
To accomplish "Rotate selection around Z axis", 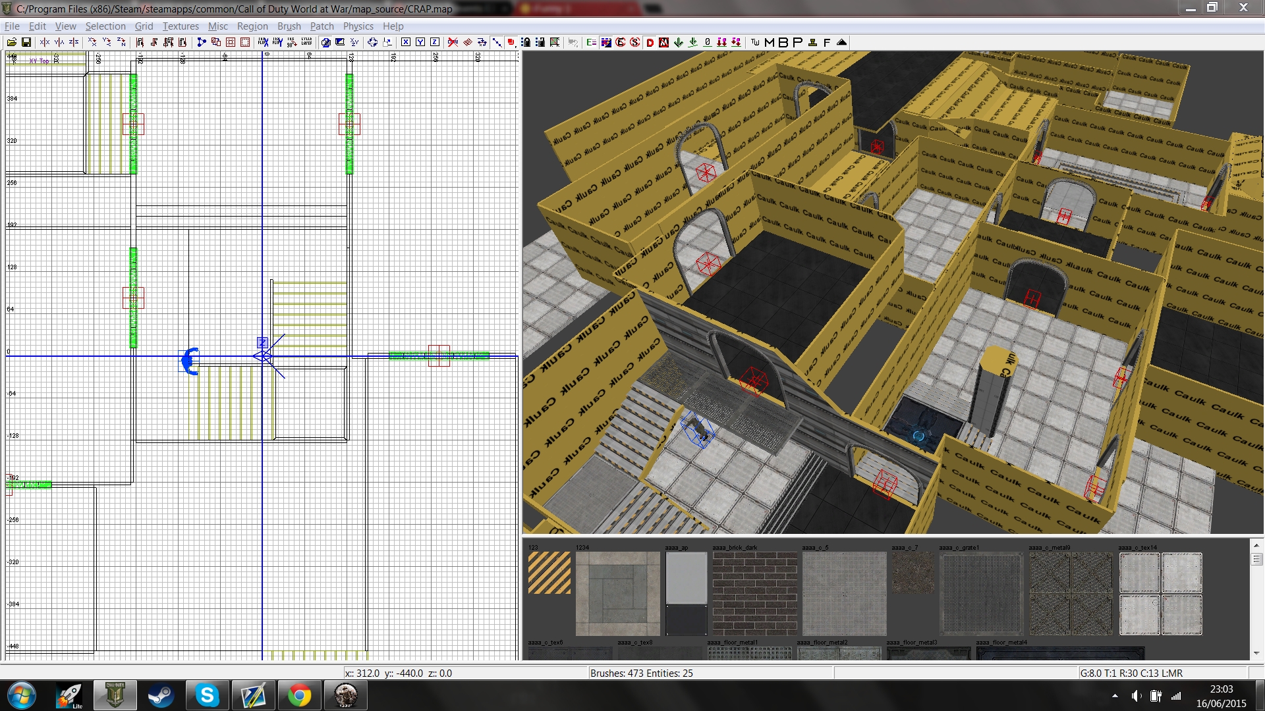I will coord(121,42).
